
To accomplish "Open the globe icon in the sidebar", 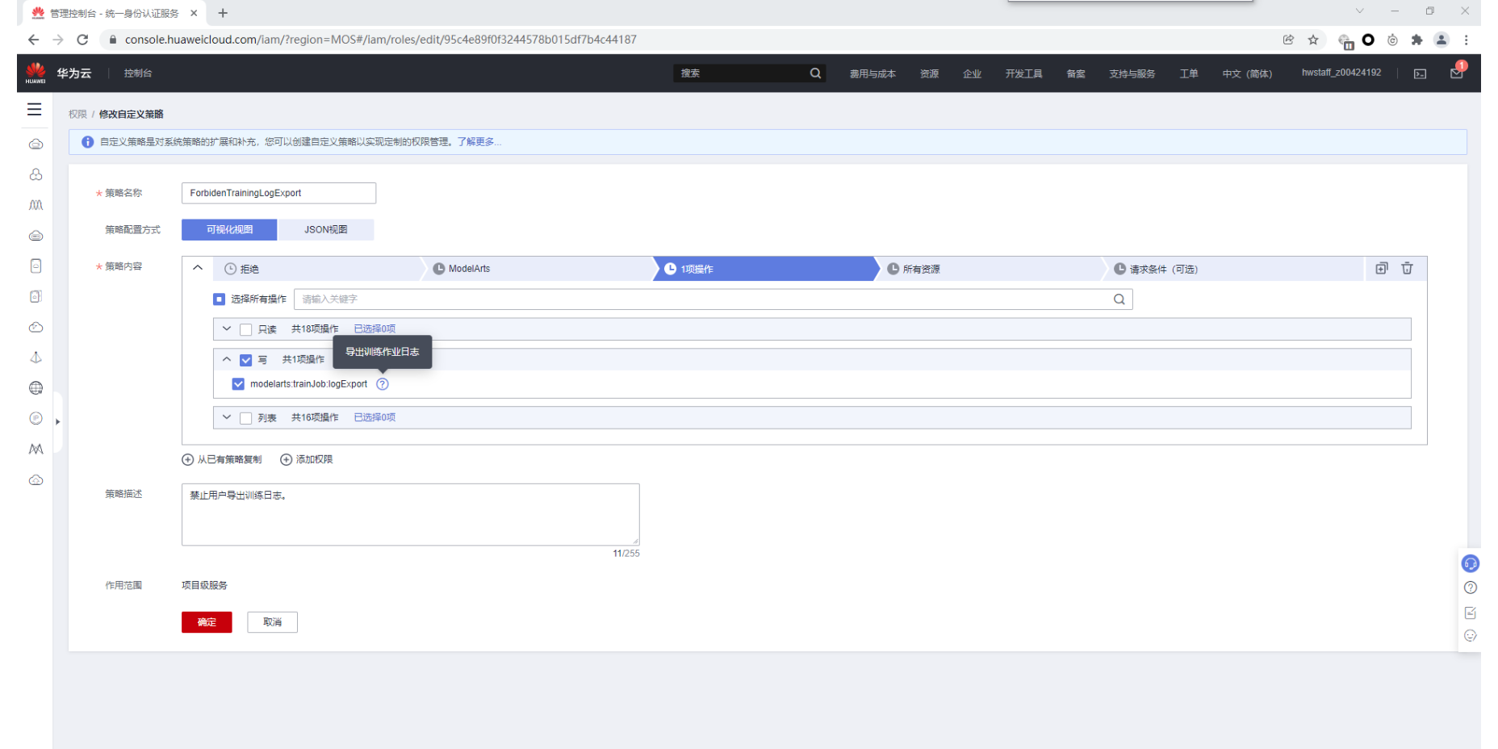I will (36, 388).
